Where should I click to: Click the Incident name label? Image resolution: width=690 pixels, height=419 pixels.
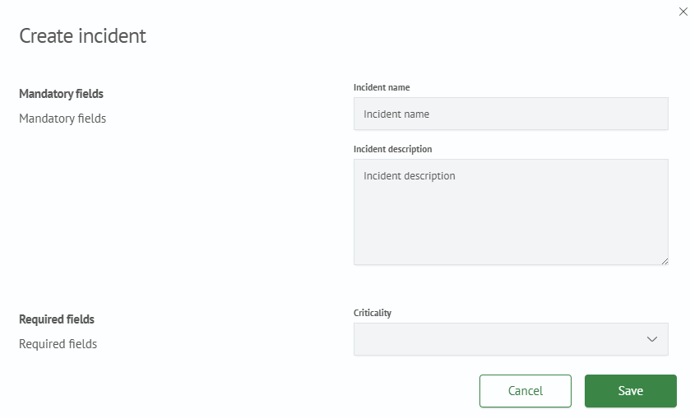382,87
